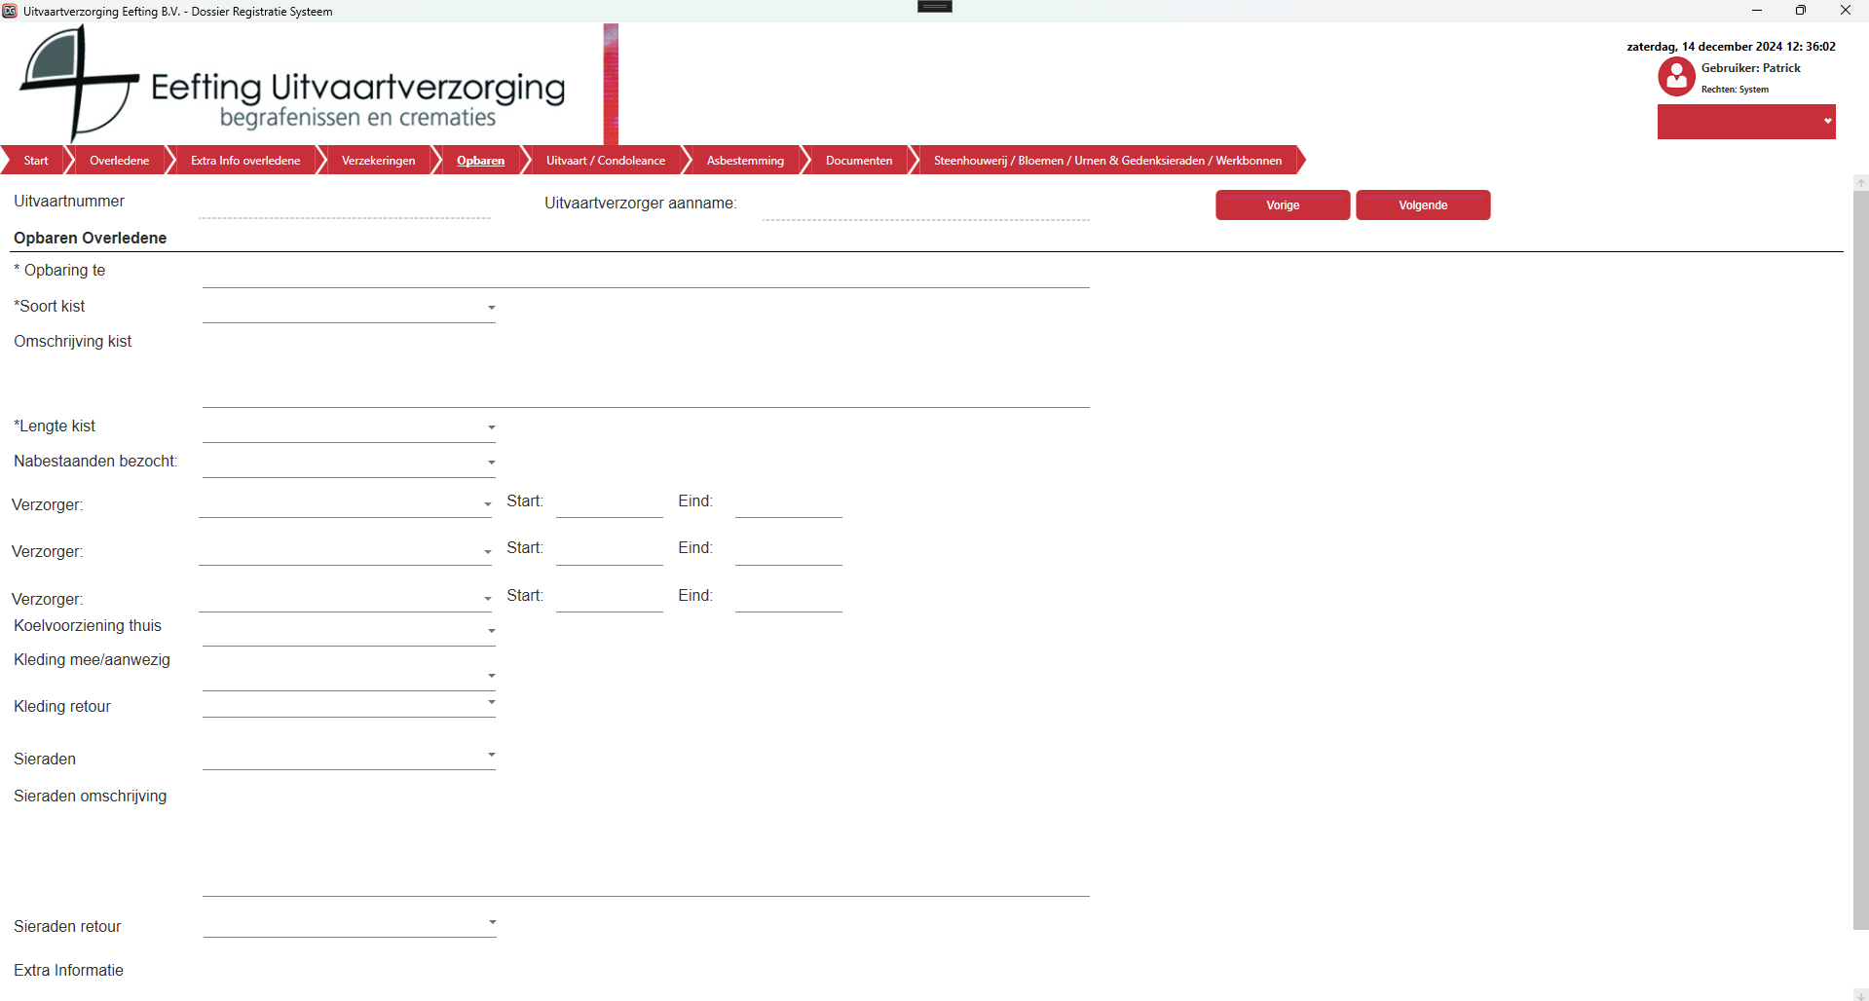Open the Verzekeringen tab
This screenshot has height=1001, width=1869.
[378, 161]
